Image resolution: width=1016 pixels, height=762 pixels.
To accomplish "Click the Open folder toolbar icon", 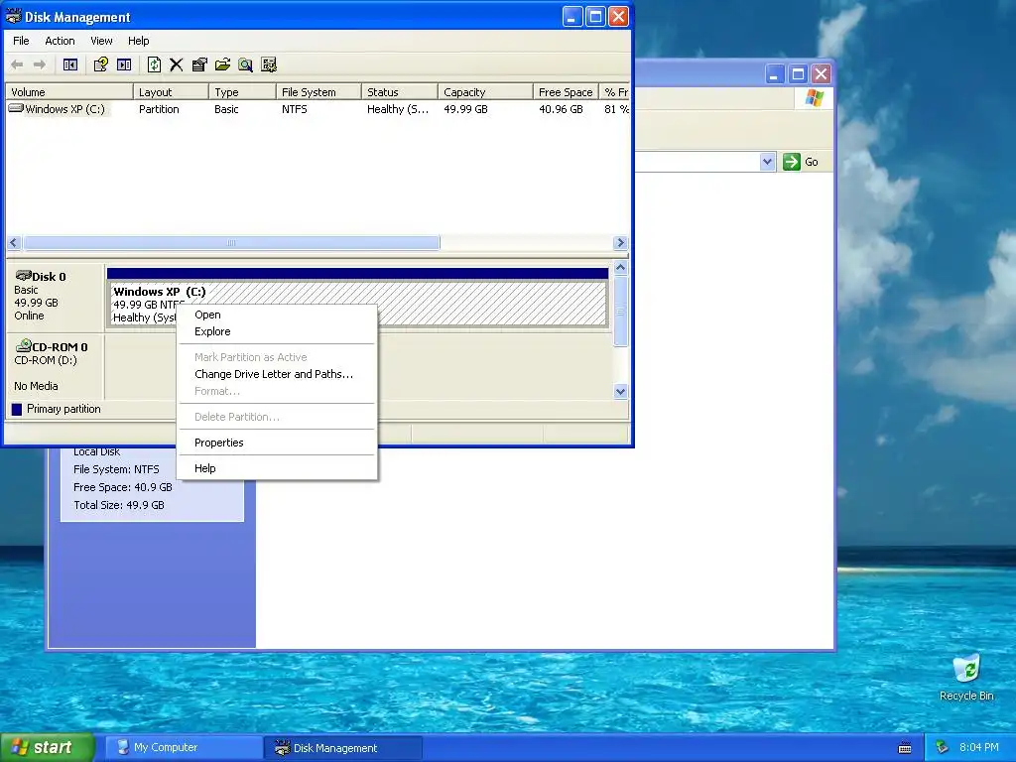I will (222, 64).
